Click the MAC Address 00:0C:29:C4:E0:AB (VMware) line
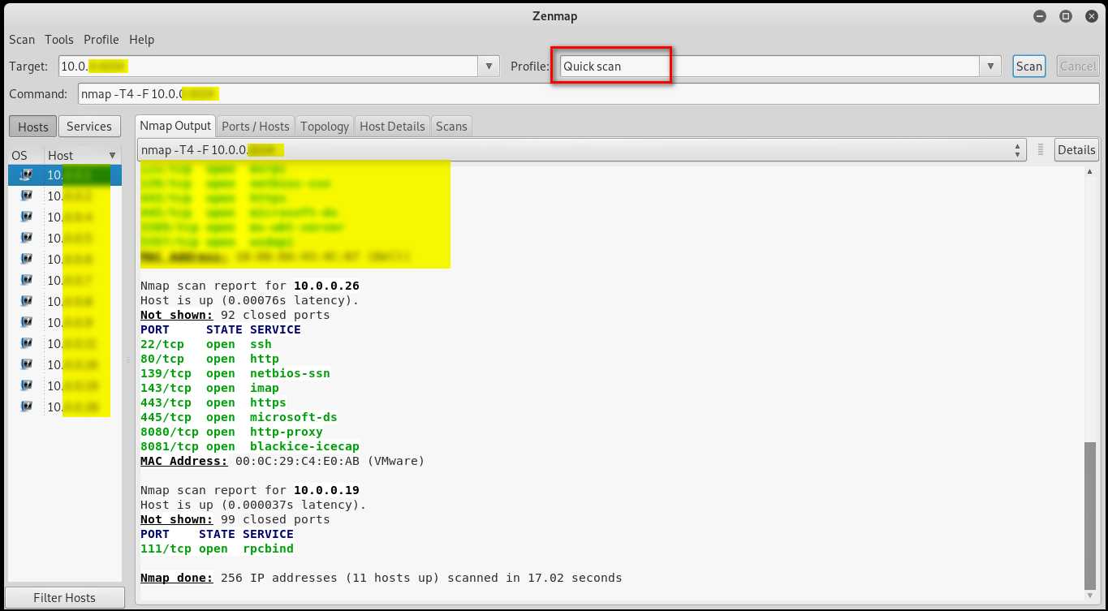 [x=282, y=461]
